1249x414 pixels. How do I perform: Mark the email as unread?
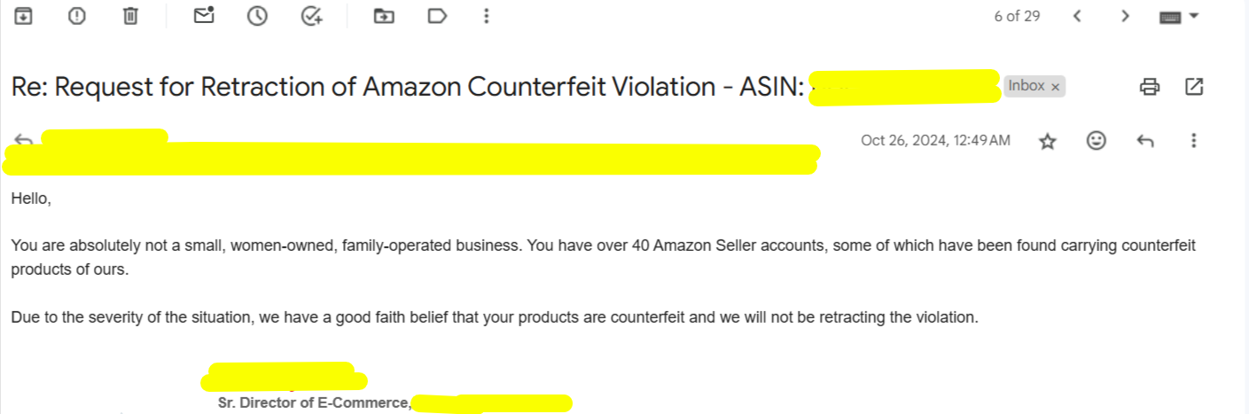204,15
